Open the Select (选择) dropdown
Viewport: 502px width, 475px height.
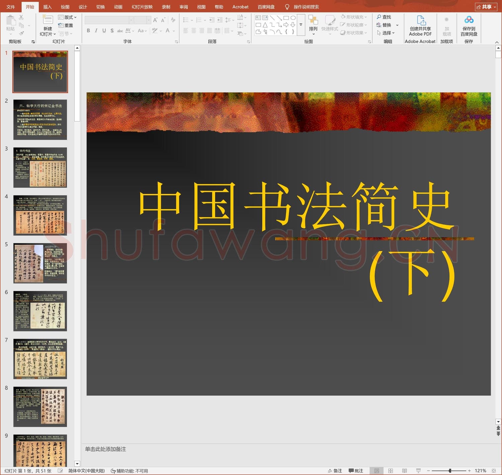pyautogui.click(x=386, y=33)
